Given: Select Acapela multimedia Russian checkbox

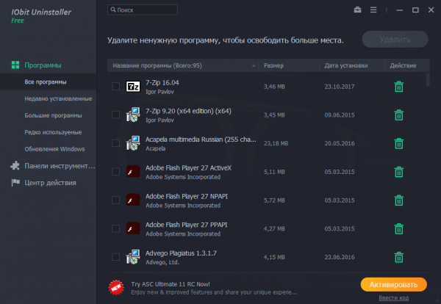Looking at the screenshot, I should point(115,143).
